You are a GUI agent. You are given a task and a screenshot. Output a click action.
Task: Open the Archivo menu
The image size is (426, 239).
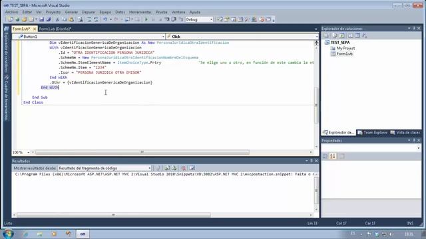coord(12,12)
